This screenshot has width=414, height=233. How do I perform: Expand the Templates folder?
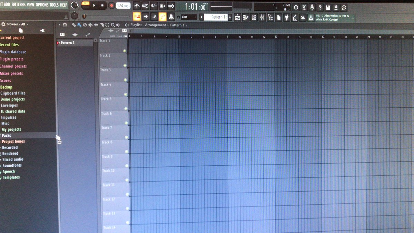[x=11, y=177]
